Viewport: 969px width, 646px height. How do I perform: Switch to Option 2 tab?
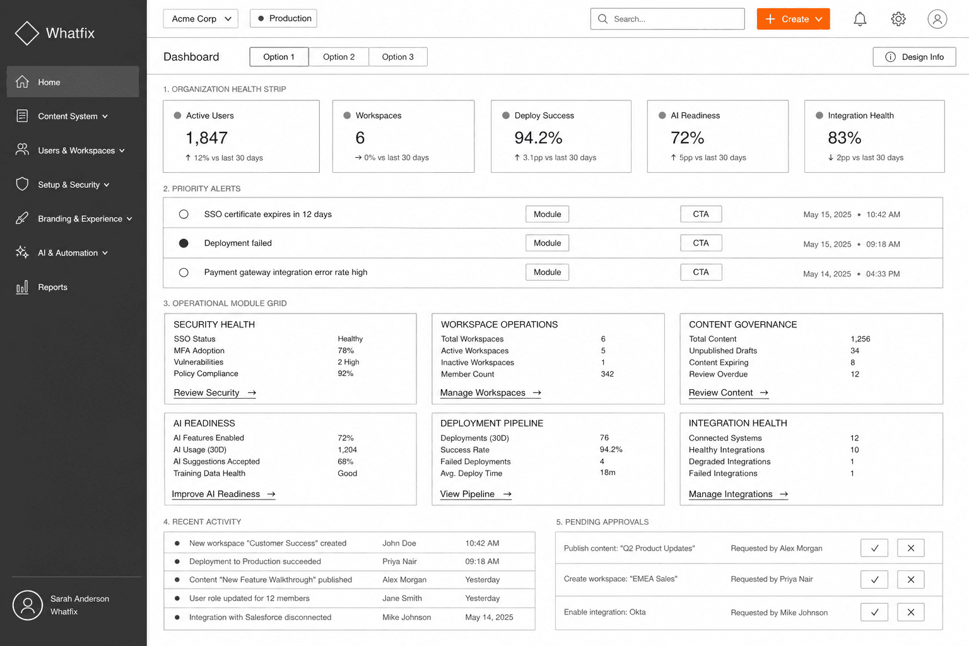click(339, 57)
